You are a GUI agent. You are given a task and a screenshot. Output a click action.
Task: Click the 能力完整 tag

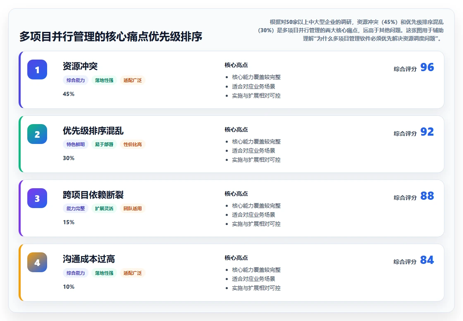tap(76, 208)
